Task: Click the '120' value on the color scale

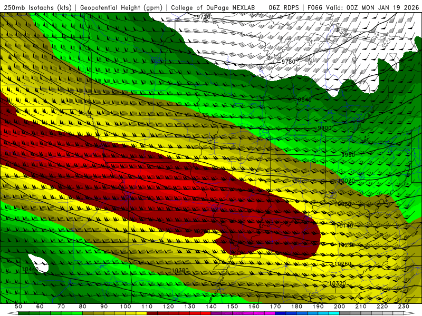Action: tap(168, 307)
